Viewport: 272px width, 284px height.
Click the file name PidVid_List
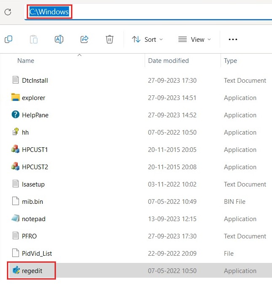tap(37, 254)
